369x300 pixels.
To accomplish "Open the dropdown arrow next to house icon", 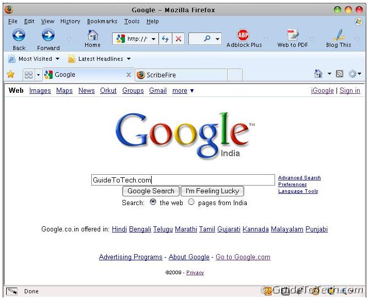I will click(x=329, y=74).
